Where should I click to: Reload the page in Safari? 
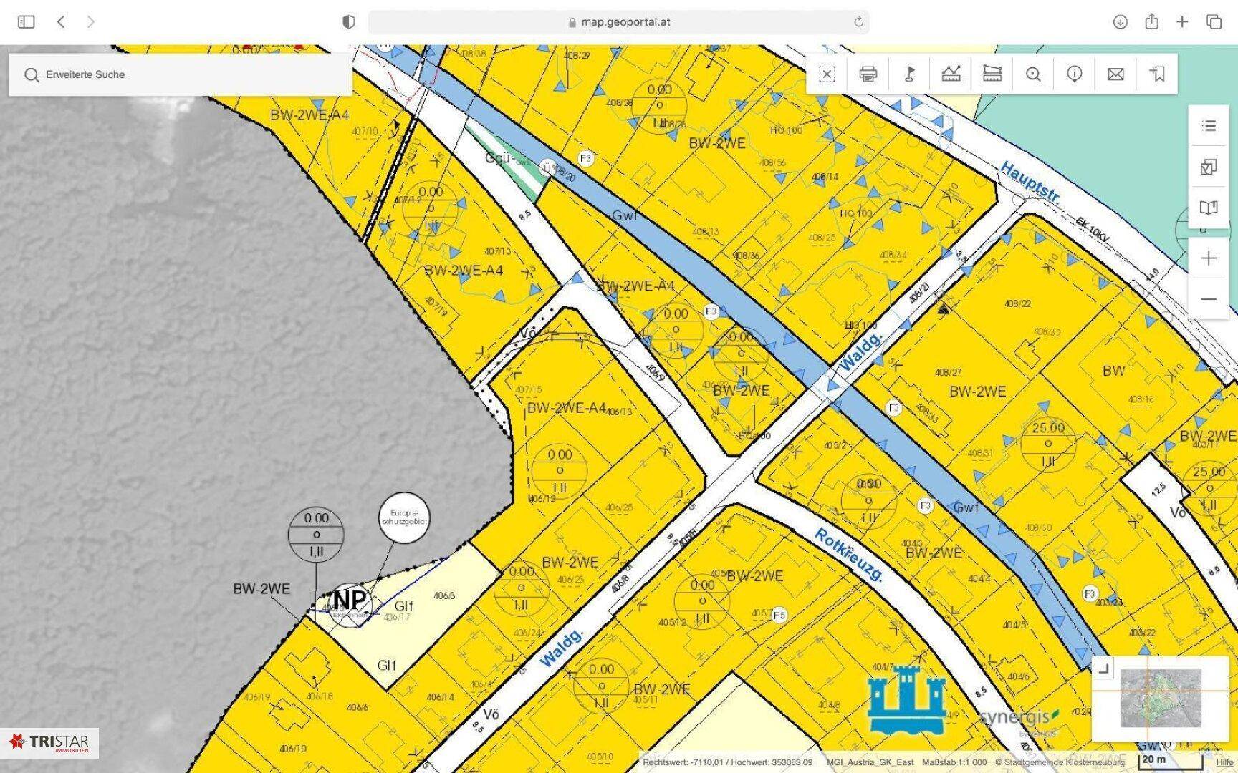tap(858, 22)
